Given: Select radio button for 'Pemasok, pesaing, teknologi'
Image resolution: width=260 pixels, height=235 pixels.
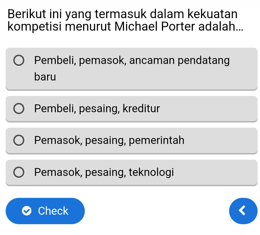Looking at the screenshot, I should [19, 172].
